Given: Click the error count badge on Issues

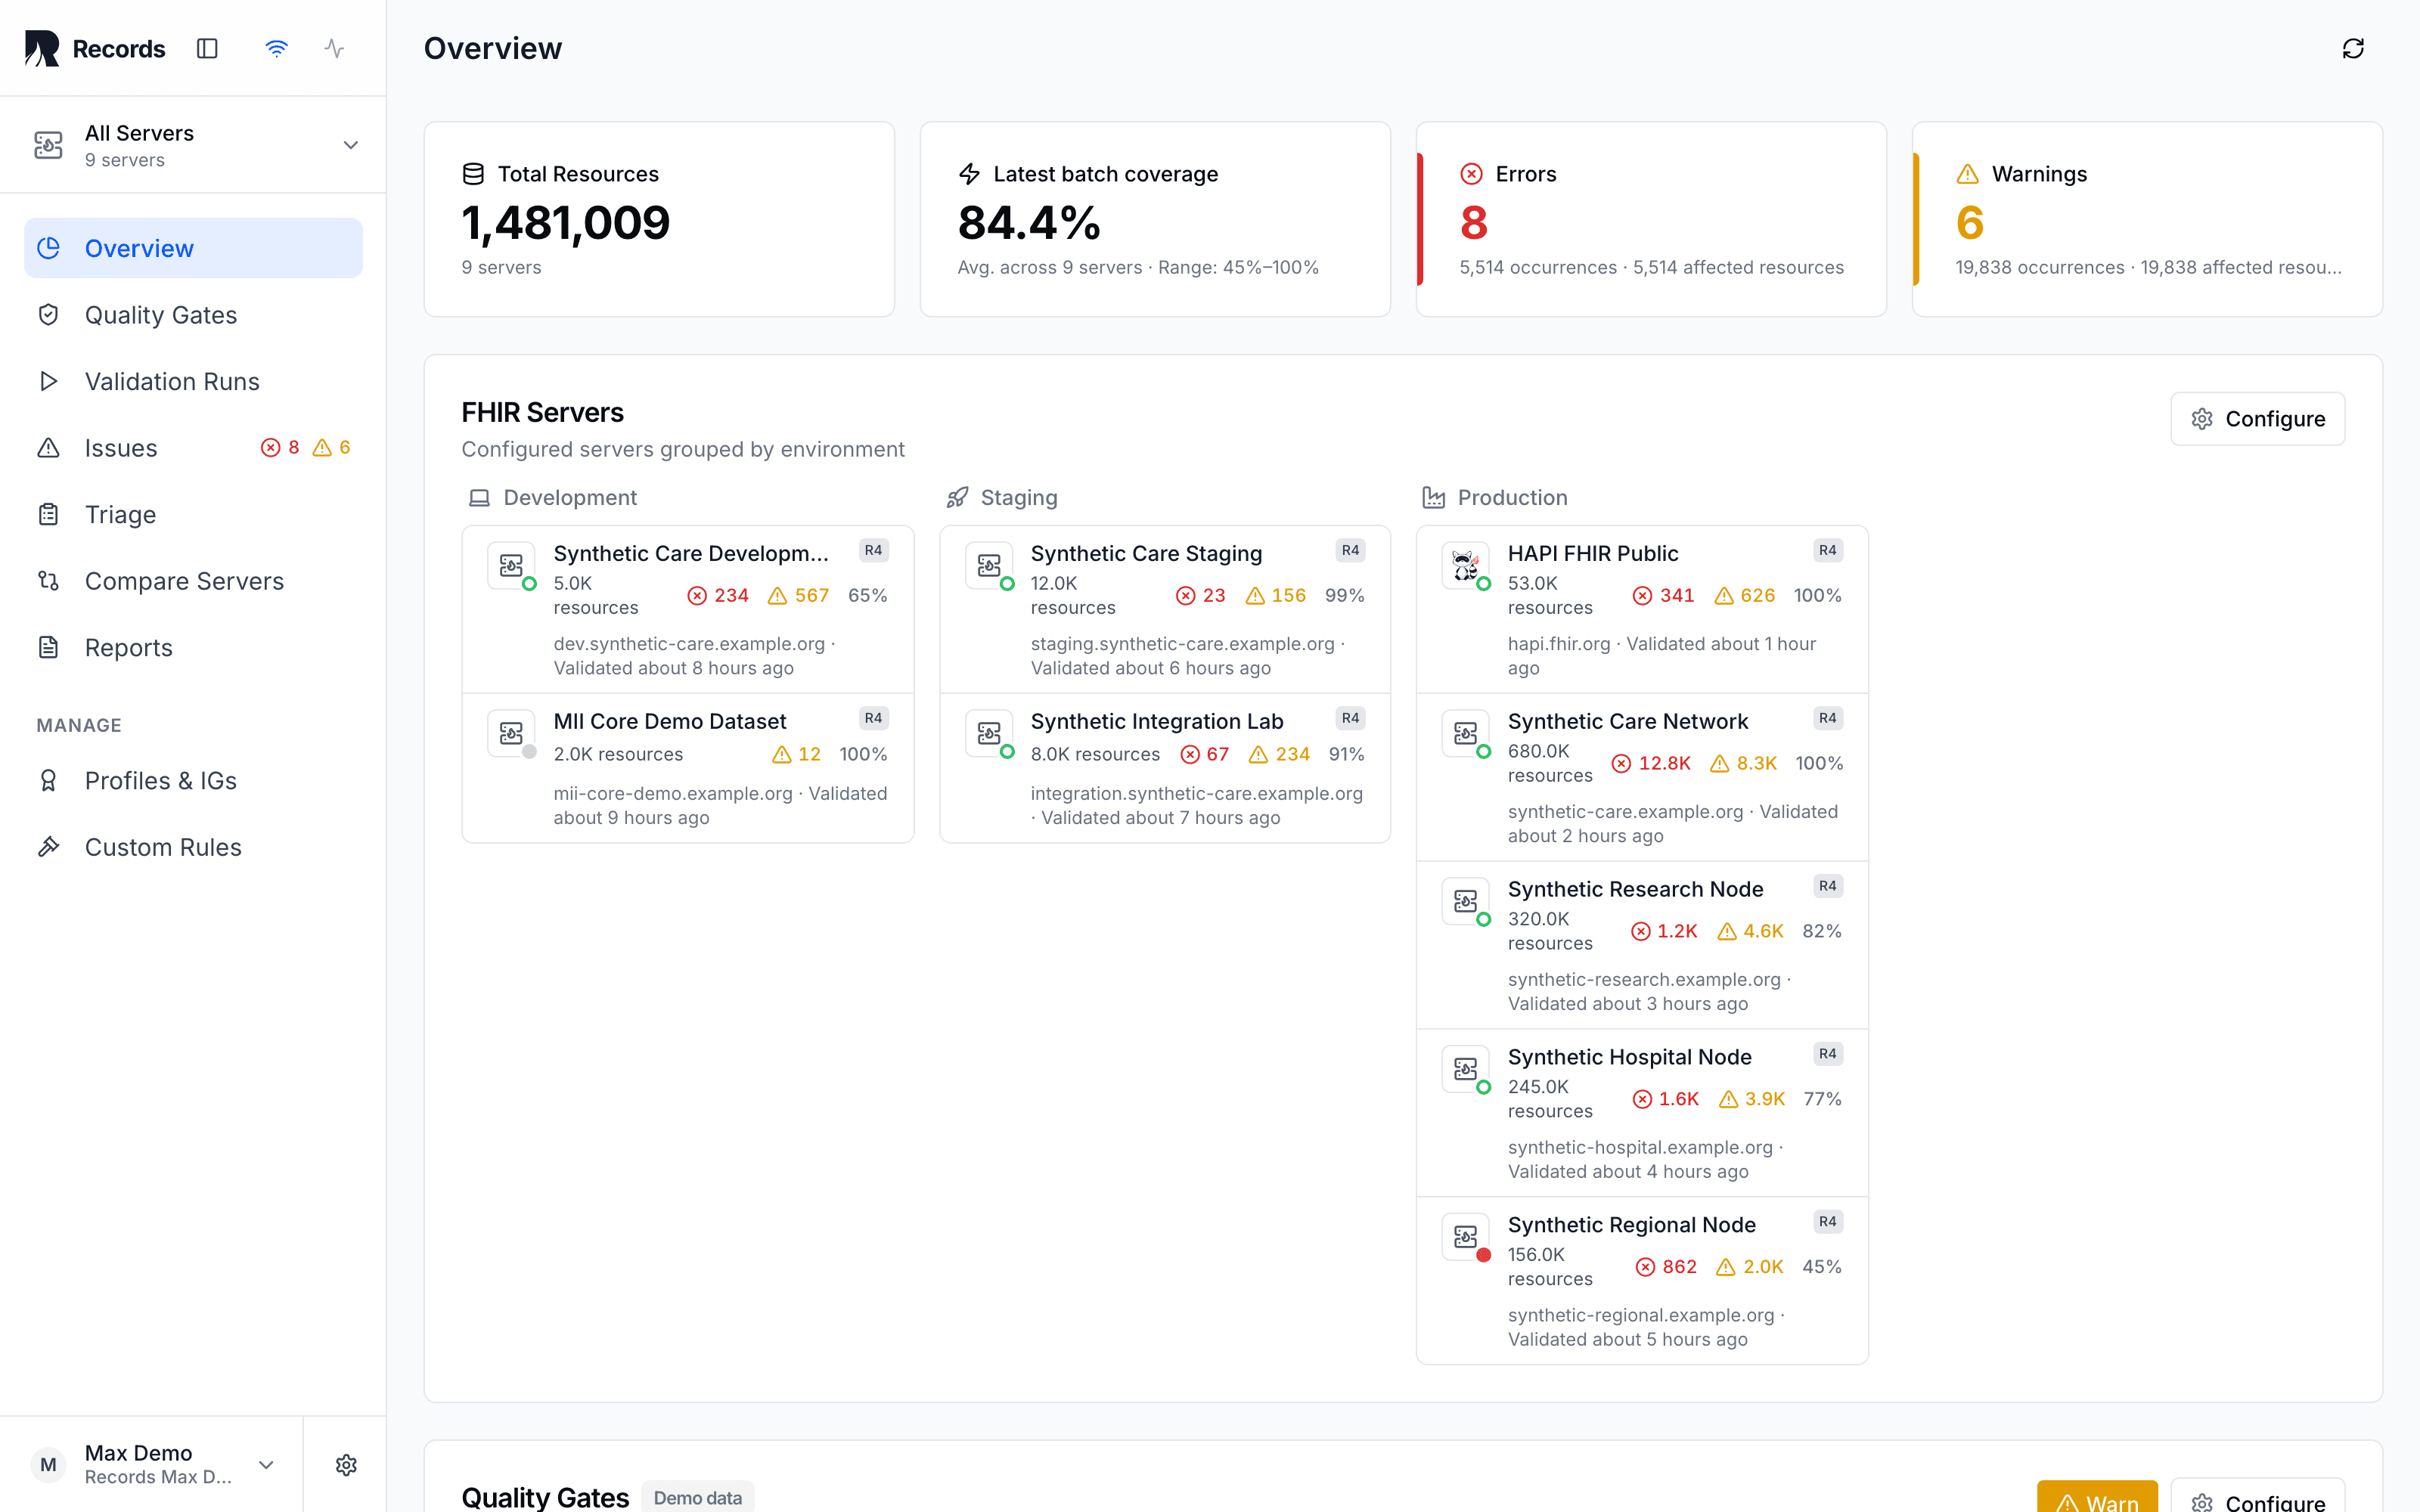Looking at the screenshot, I should click(280, 447).
